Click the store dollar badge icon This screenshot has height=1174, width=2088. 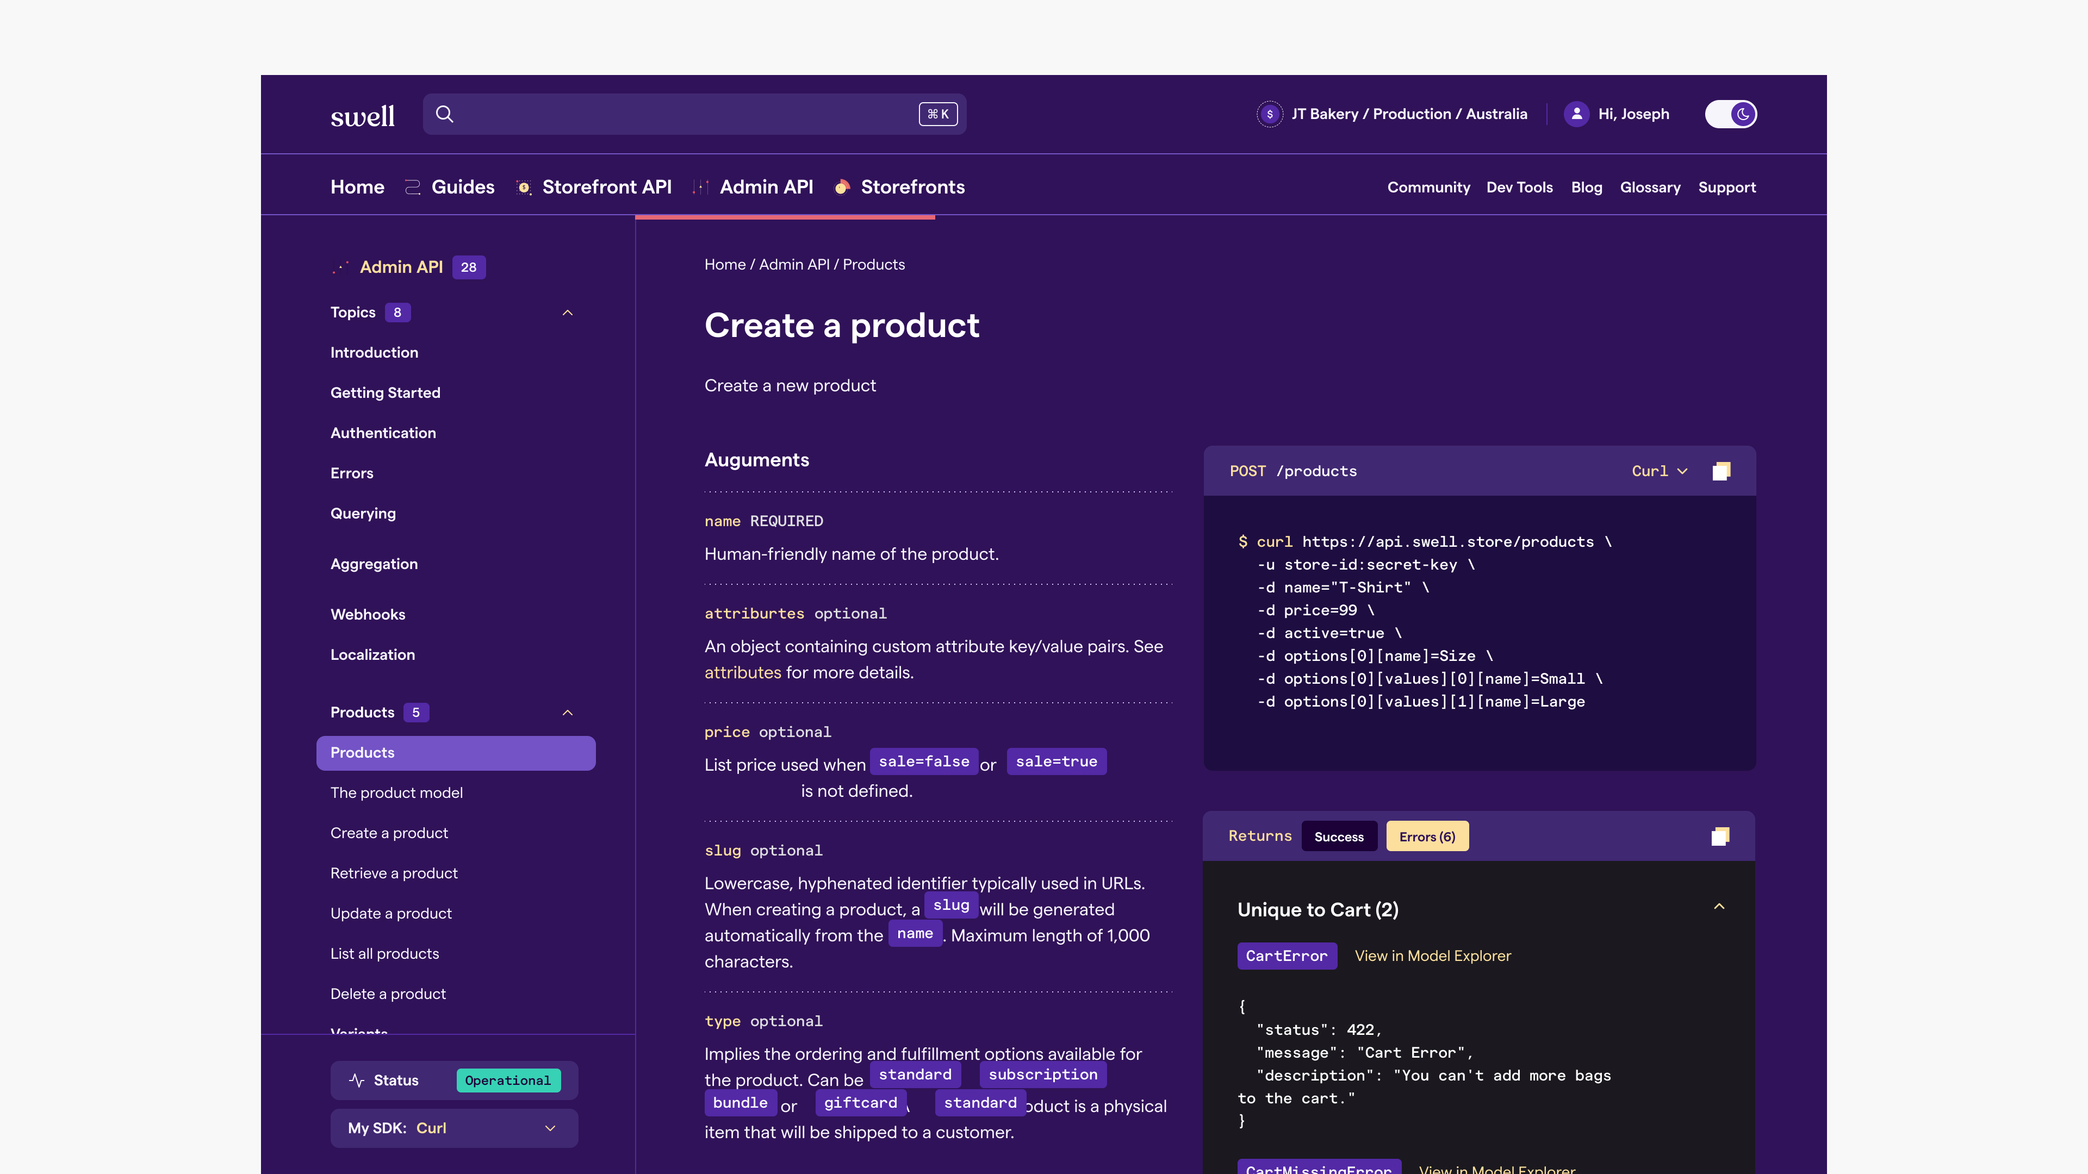[1269, 114]
